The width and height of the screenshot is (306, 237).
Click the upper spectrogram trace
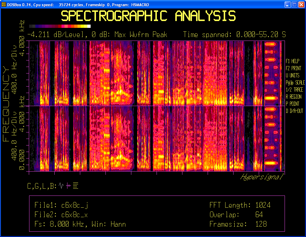157,73
